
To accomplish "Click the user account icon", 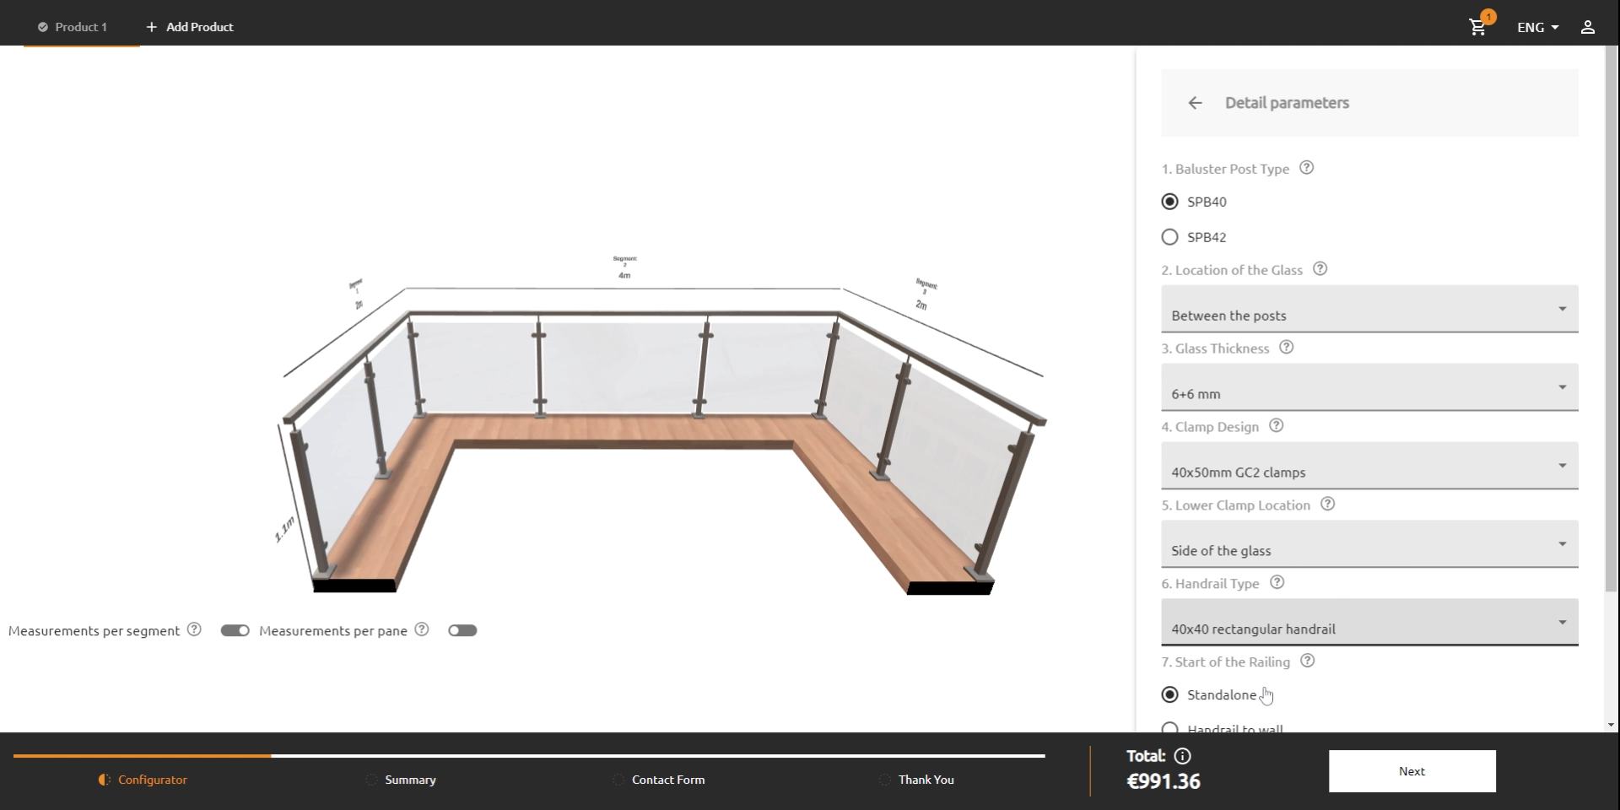I will (x=1588, y=27).
